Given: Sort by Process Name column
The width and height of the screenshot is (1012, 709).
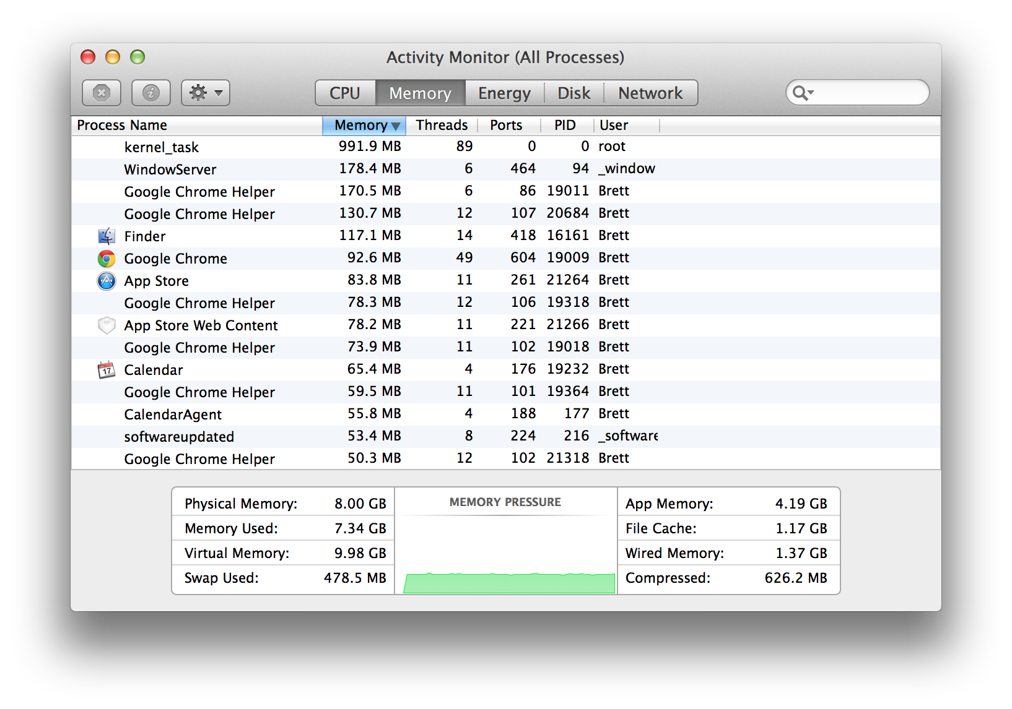Looking at the screenshot, I should click(197, 125).
